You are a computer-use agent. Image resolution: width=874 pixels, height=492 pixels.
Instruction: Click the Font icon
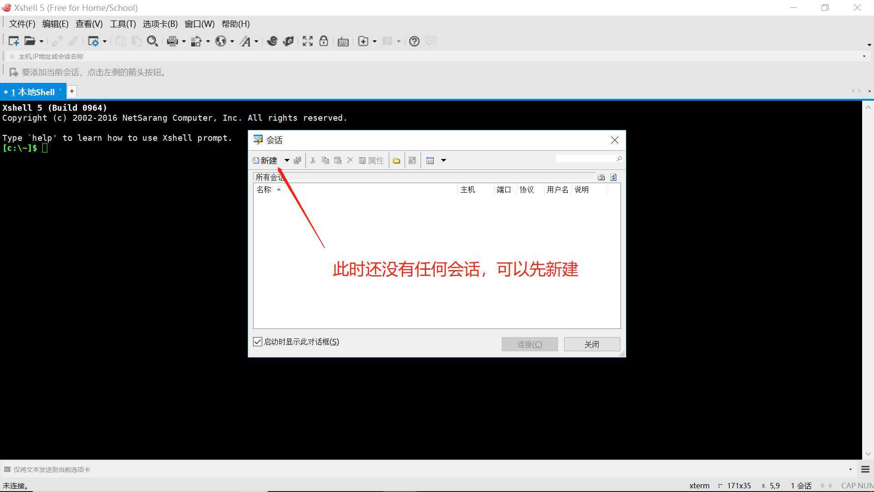click(245, 41)
